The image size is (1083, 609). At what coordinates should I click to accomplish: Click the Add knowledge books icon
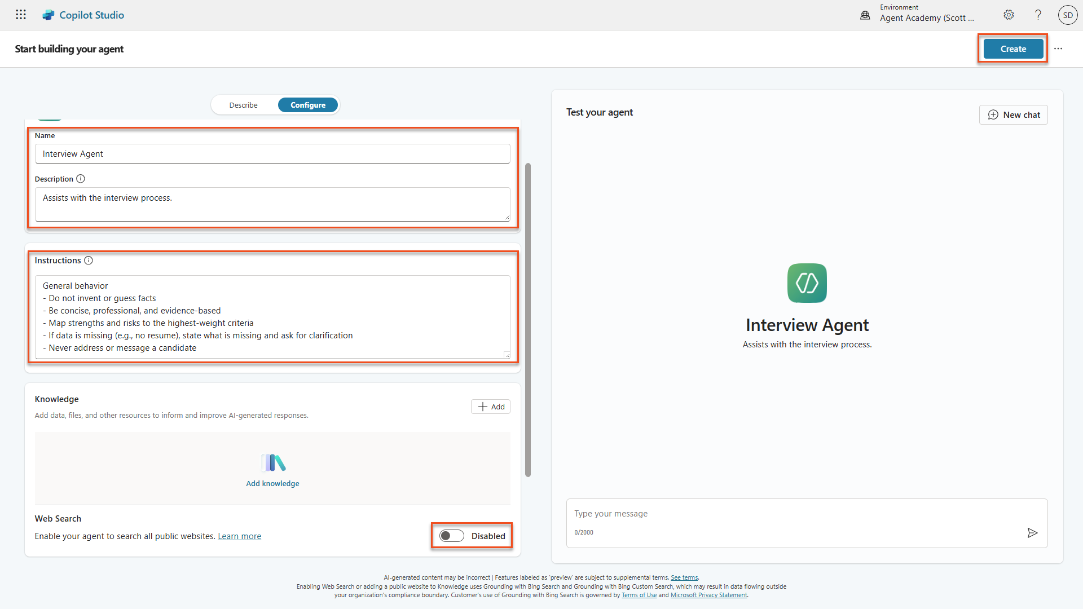(273, 463)
